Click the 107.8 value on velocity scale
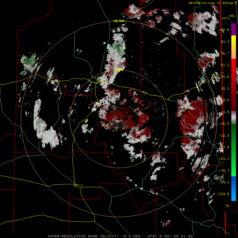 click(224, 30)
